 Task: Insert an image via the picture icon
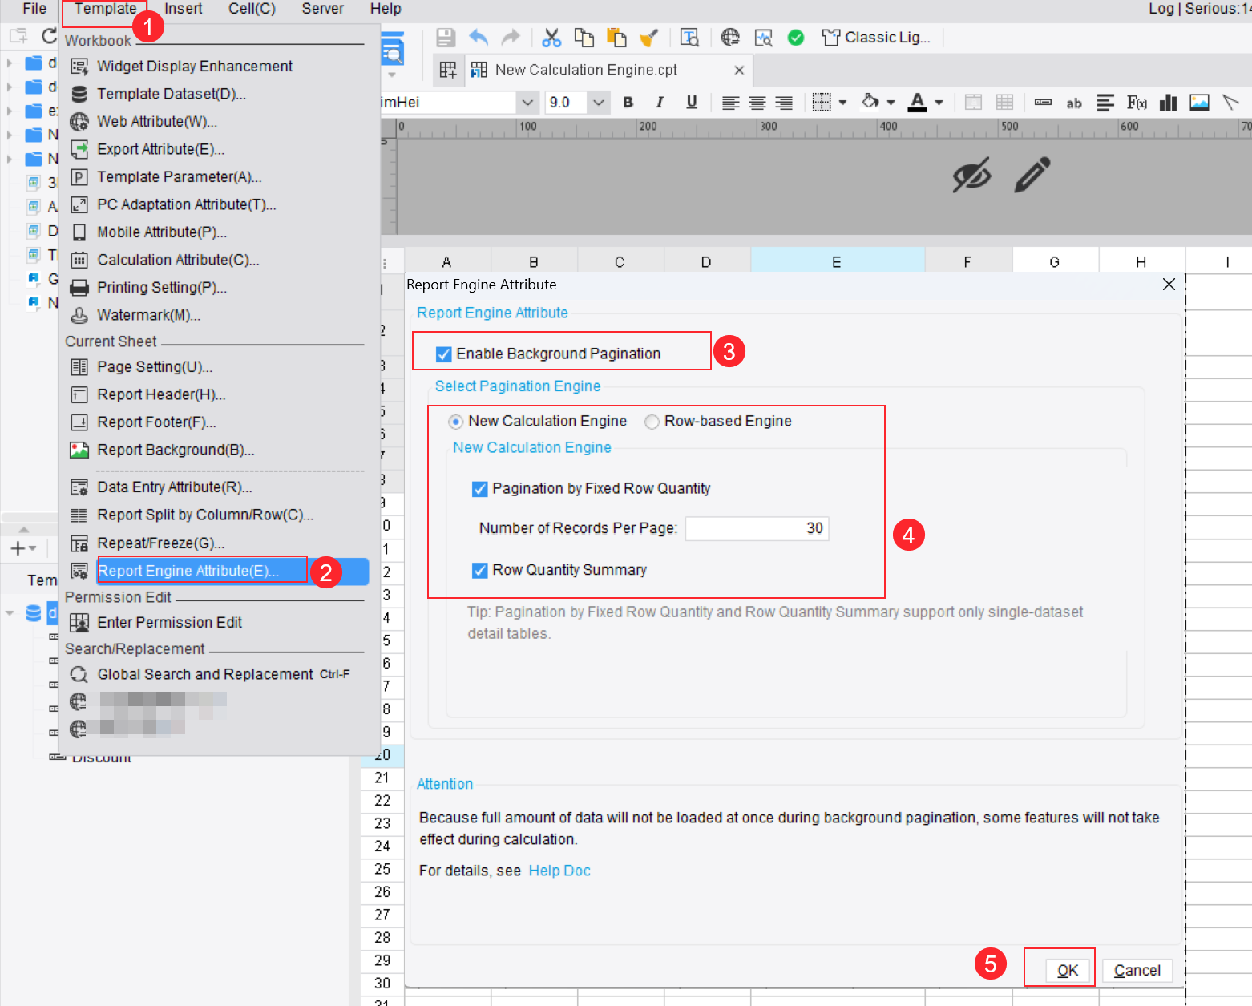pos(1200,103)
